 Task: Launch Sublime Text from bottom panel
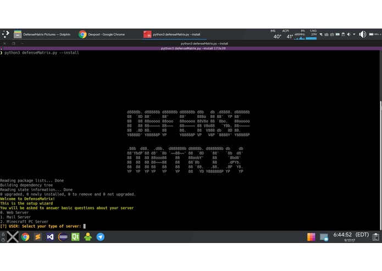click(x=37, y=237)
